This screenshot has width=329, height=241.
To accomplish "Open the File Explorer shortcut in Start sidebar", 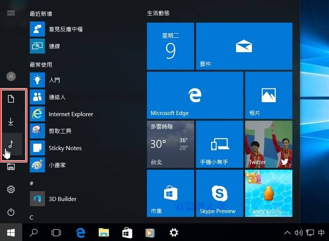I will click(x=11, y=167).
